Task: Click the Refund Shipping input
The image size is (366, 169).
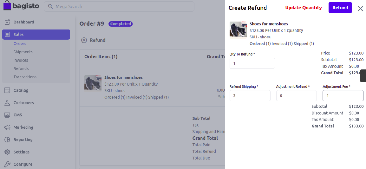Action: pos(250,96)
